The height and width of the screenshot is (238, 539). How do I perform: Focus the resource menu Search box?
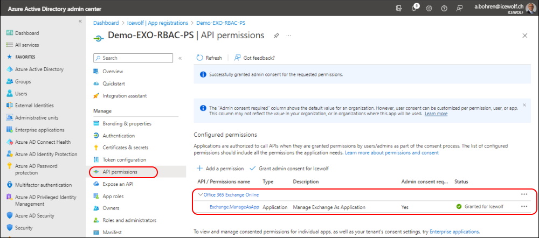133,58
